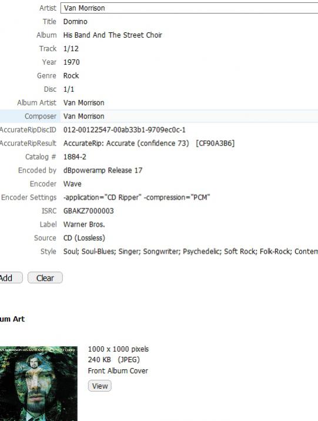
Task: Click the Composer value Van Morrison
Action: 83,116
